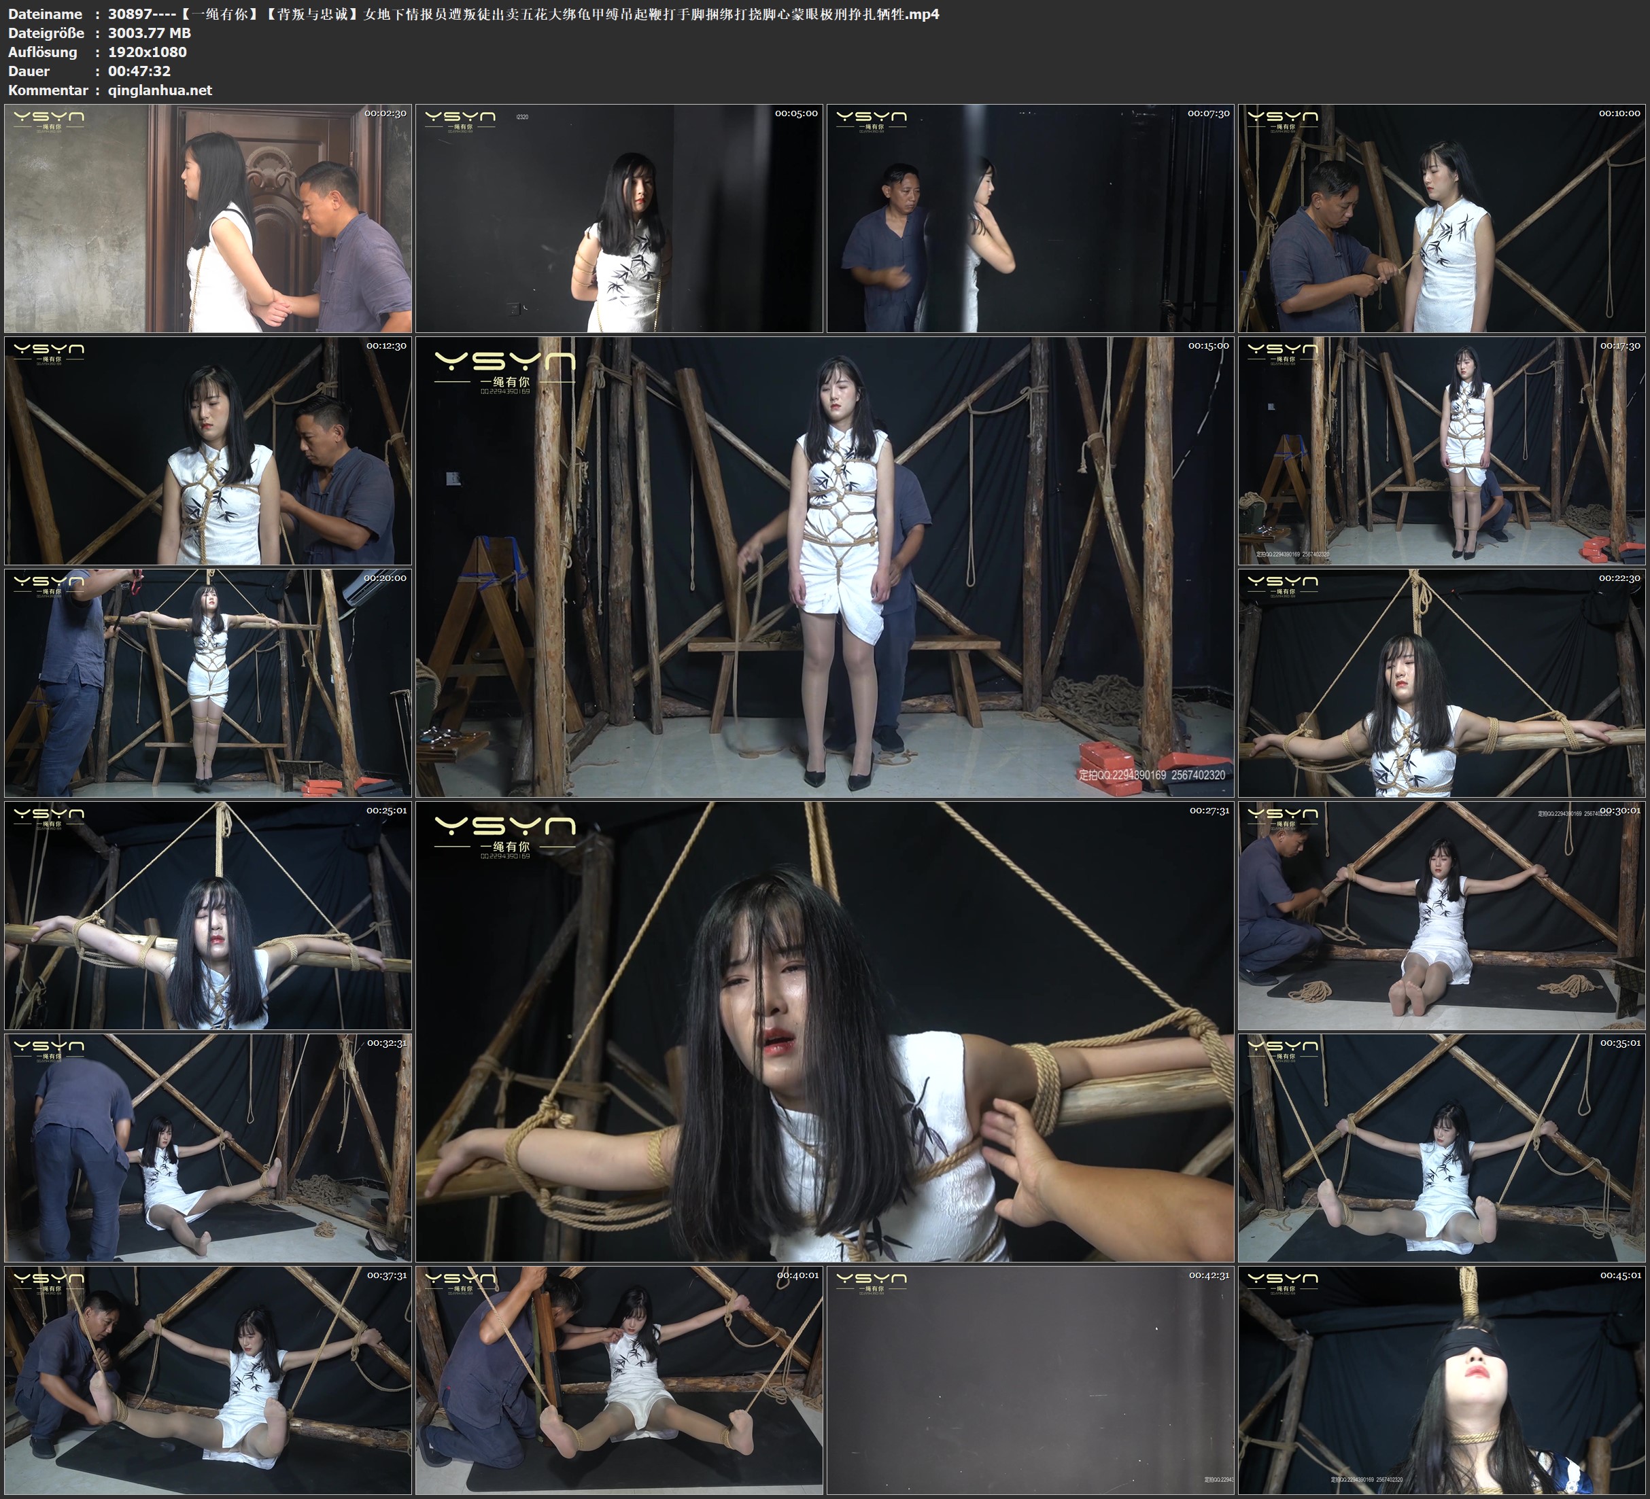The height and width of the screenshot is (1499, 1650).
Task: Click the thumbnail stamped 00:17:30
Action: [1442, 451]
